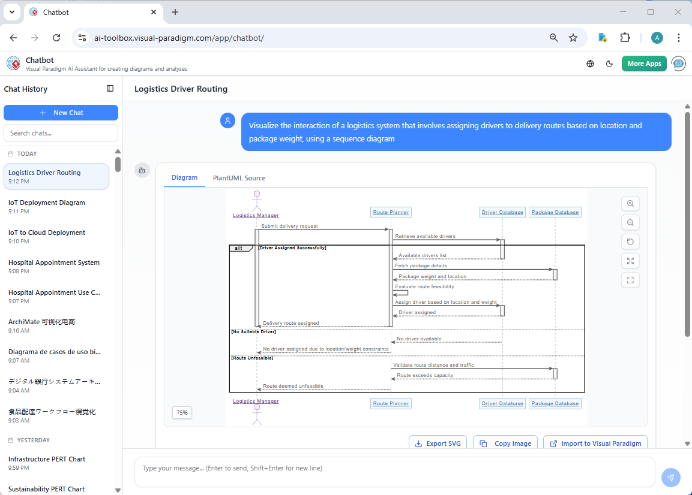Screen dimensions: 692x495
Task: Zoom in on the sequence diagram
Action: (630, 203)
